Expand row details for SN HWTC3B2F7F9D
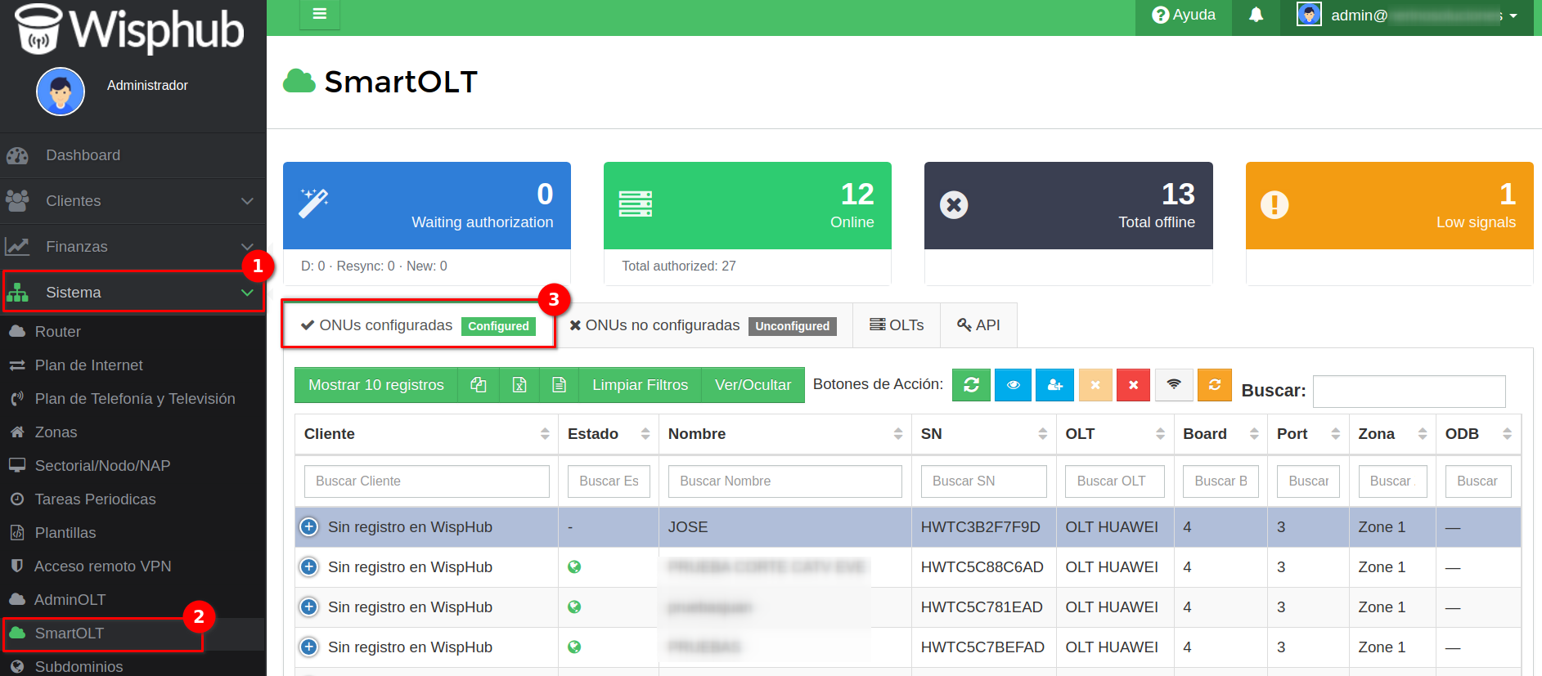Image resolution: width=1542 pixels, height=676 pixels. [308, 527]
